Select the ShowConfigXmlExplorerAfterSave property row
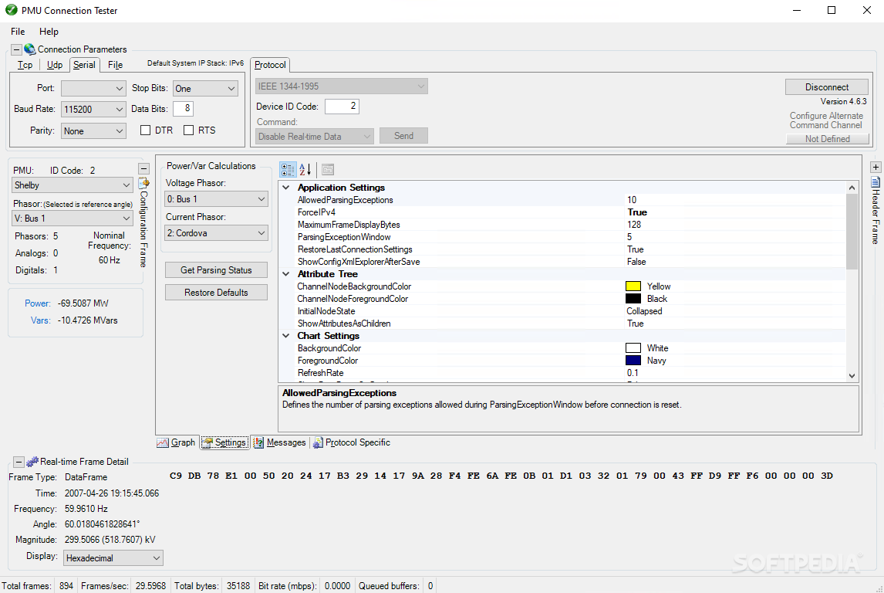Image resolution: width=884 pixels, height=593 pixels. pyautogui.click(x=569, y=262)
